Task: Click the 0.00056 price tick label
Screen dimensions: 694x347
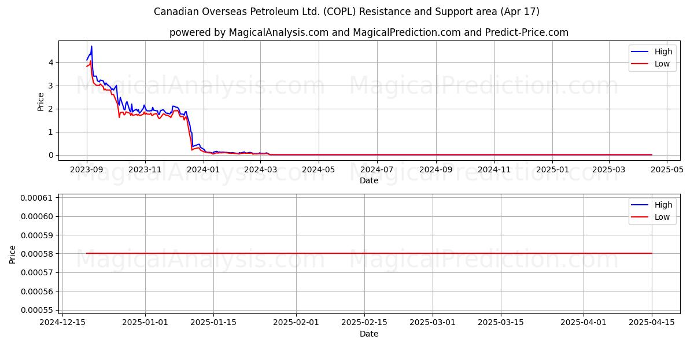Action: [36, 291]
